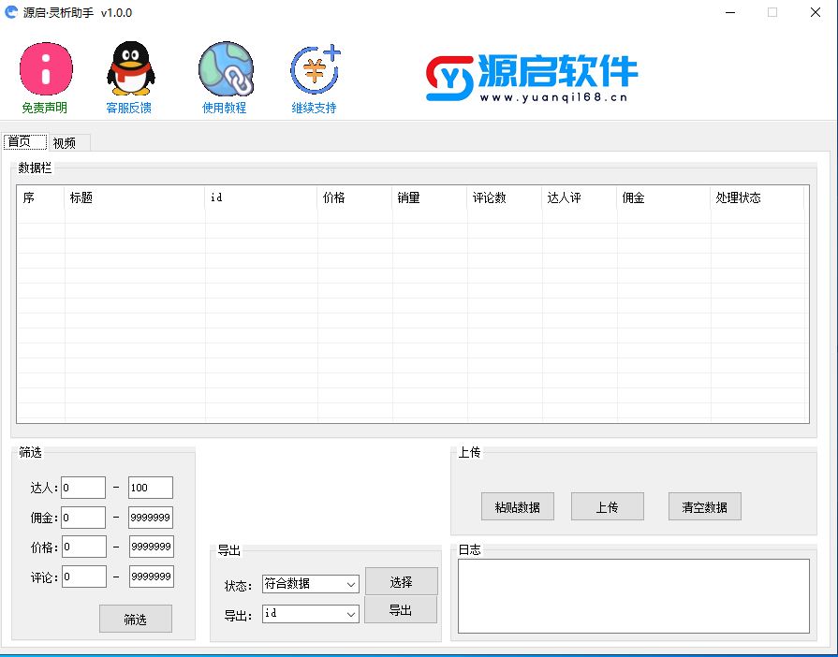
Task: Click the 继续支持 yuan coin icon
Action: click(x=315, y=68)
